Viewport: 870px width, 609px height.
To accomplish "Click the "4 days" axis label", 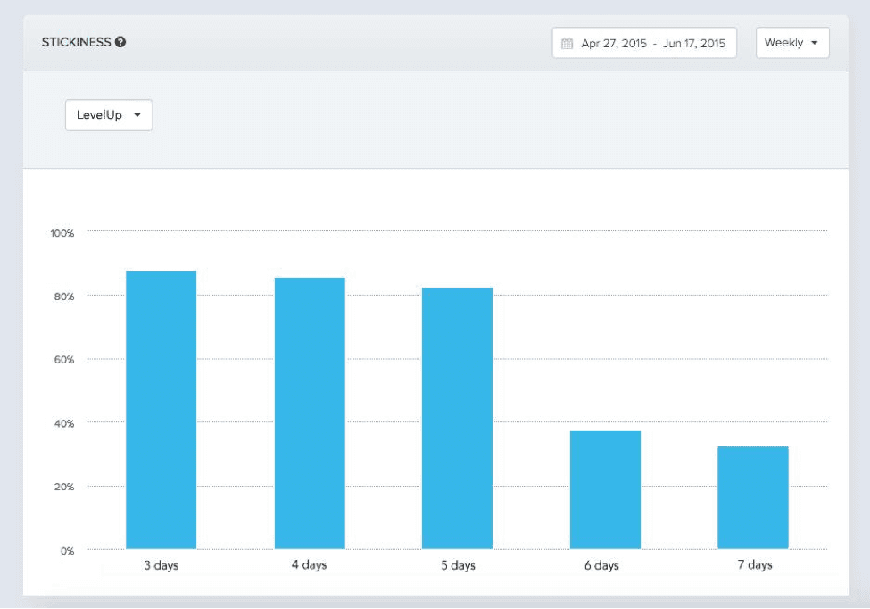I will tap(309, 565).
